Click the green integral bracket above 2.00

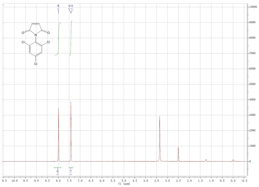click(57, 168)
